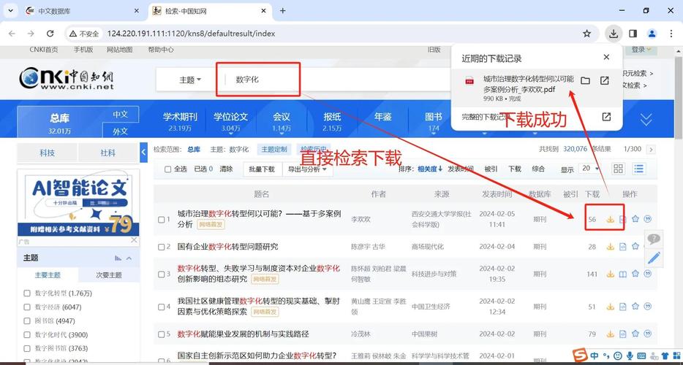Tick the checkbox for result 3

[x=161, y=274]
